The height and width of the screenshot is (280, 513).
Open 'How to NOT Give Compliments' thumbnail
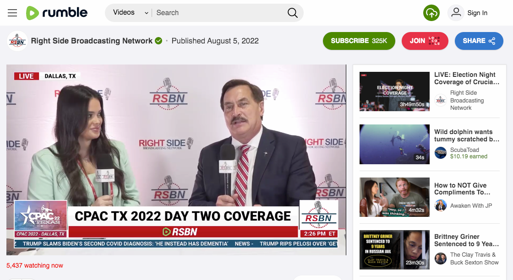(x=394, y=197)
